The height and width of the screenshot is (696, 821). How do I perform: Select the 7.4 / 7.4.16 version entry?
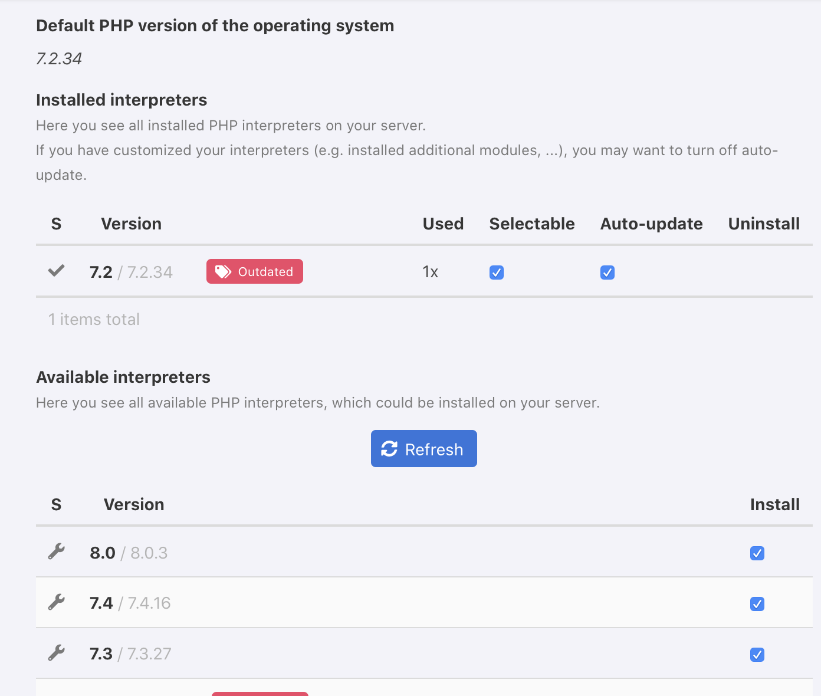click(130, 603)
